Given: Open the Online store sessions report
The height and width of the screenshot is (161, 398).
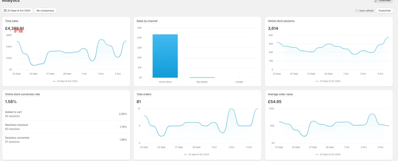Looking at the screenshot, I should tap(281, 21).
